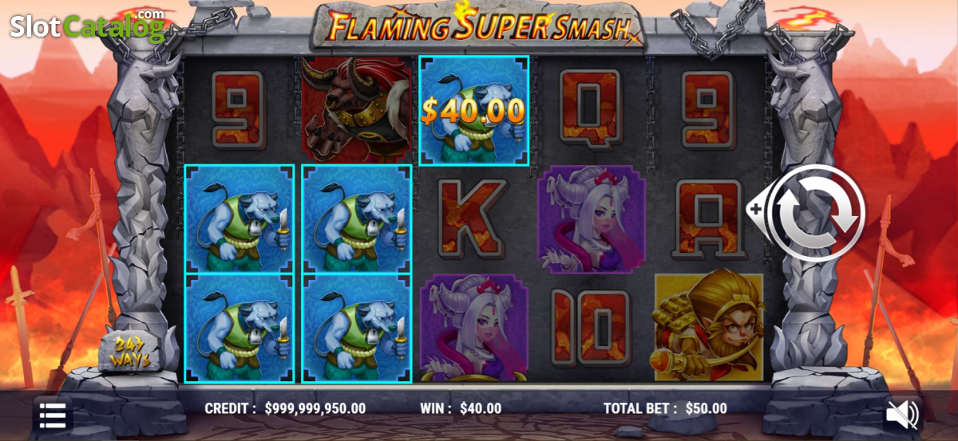Image resolution: width=958 pixels, height=441 pixels.
Task: Select the letter A symbol
Action: 709,219
